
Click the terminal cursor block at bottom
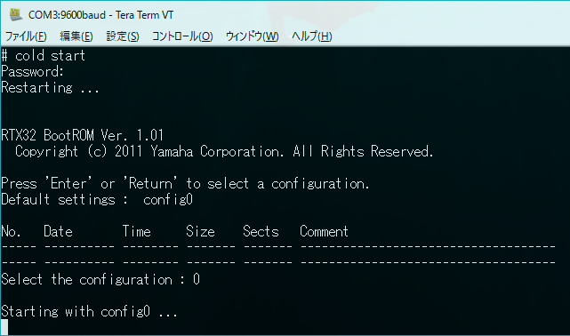click(4, 327)
